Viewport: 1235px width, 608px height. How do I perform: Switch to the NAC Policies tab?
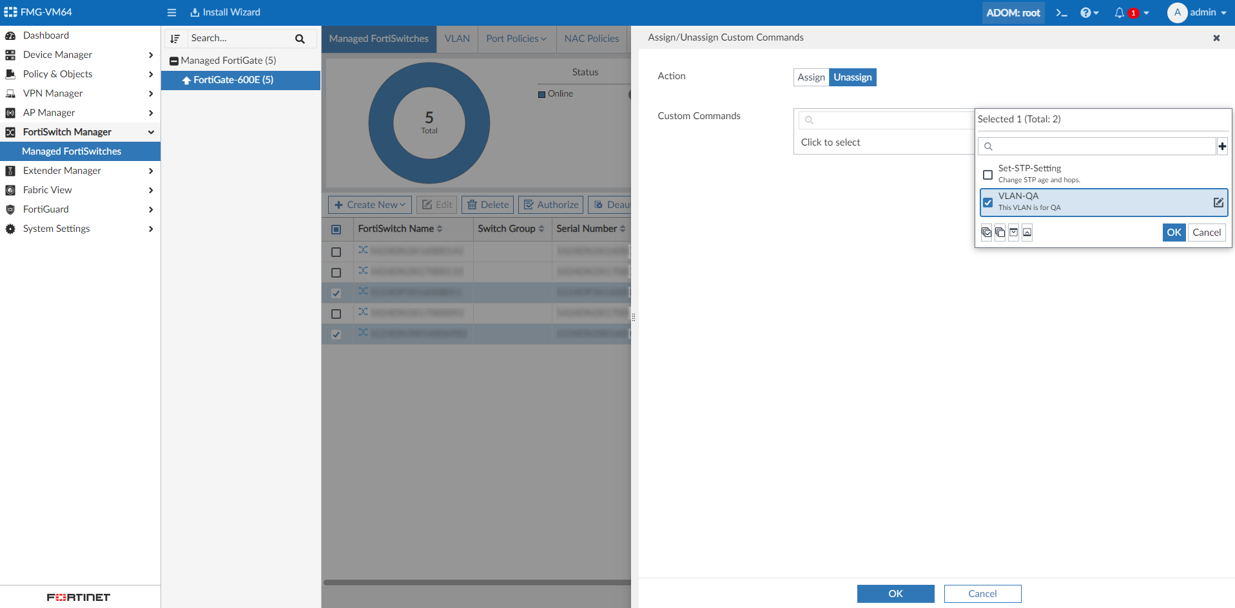pyautogui.click(x=591, y=39)
